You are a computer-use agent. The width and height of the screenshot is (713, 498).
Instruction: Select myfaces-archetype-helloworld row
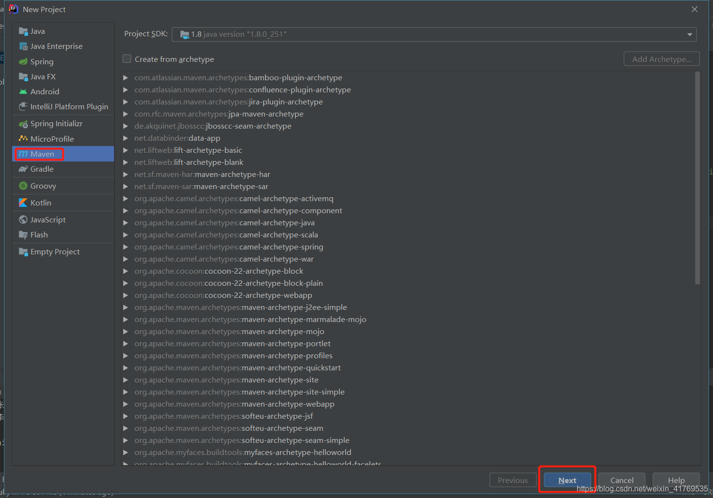pyautogui.click(x=408, y=452)
